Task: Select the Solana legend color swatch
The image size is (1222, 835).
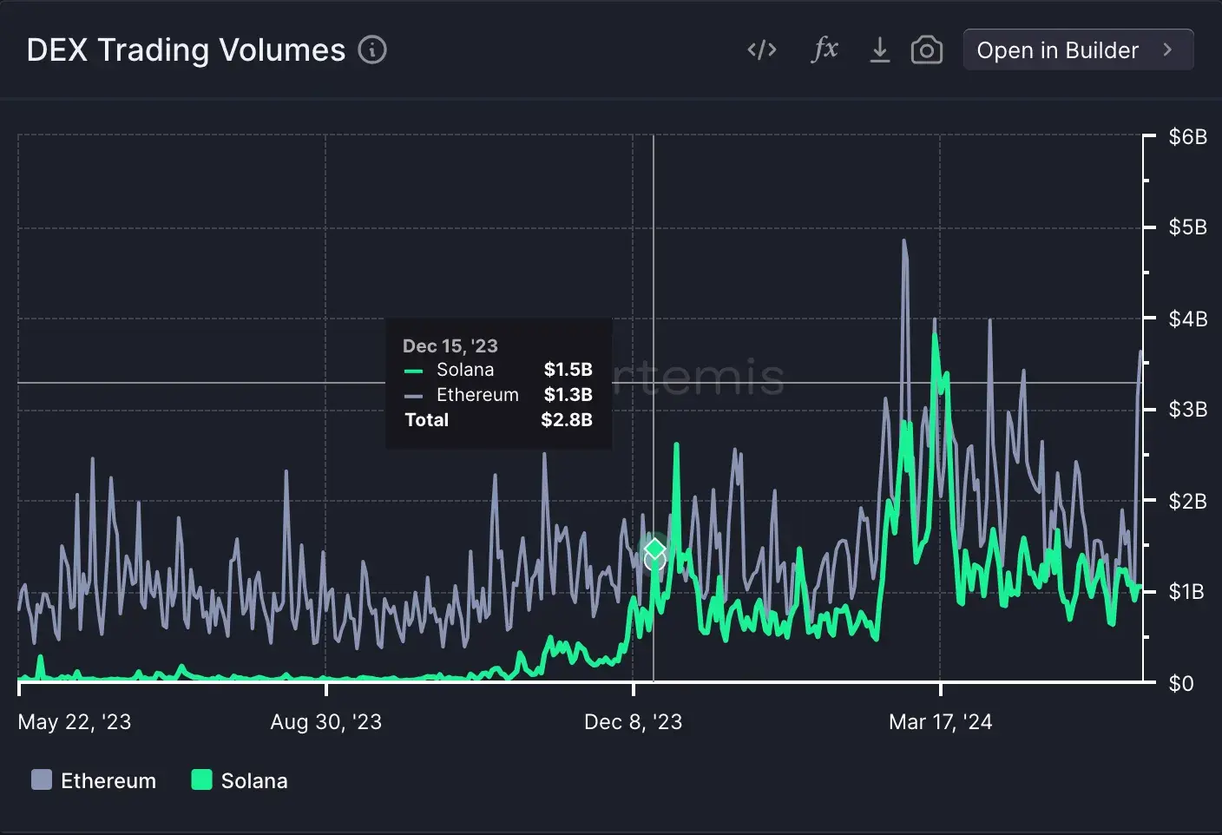Action: (x=201, y=779)
